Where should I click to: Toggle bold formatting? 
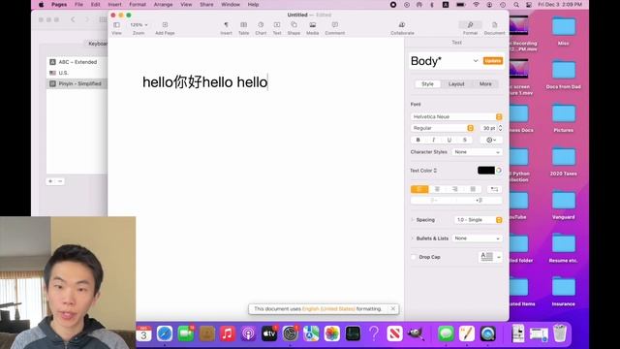coord(418,140)
